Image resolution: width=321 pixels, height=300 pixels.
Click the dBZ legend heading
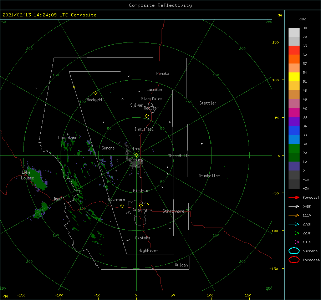tap(302, 19)
